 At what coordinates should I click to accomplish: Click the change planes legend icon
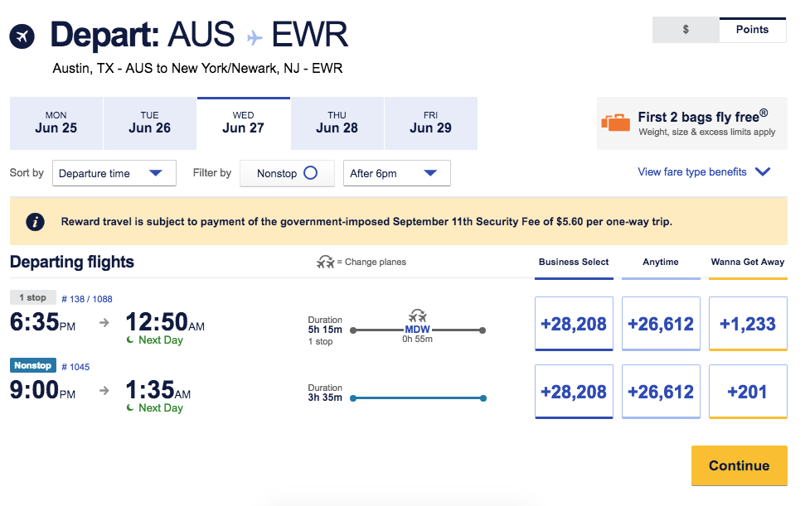[x=325, y=262]
